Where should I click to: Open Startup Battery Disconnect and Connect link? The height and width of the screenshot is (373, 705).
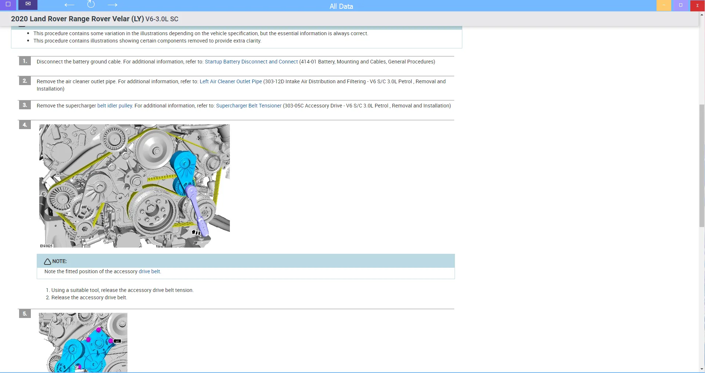click(251, 62)
